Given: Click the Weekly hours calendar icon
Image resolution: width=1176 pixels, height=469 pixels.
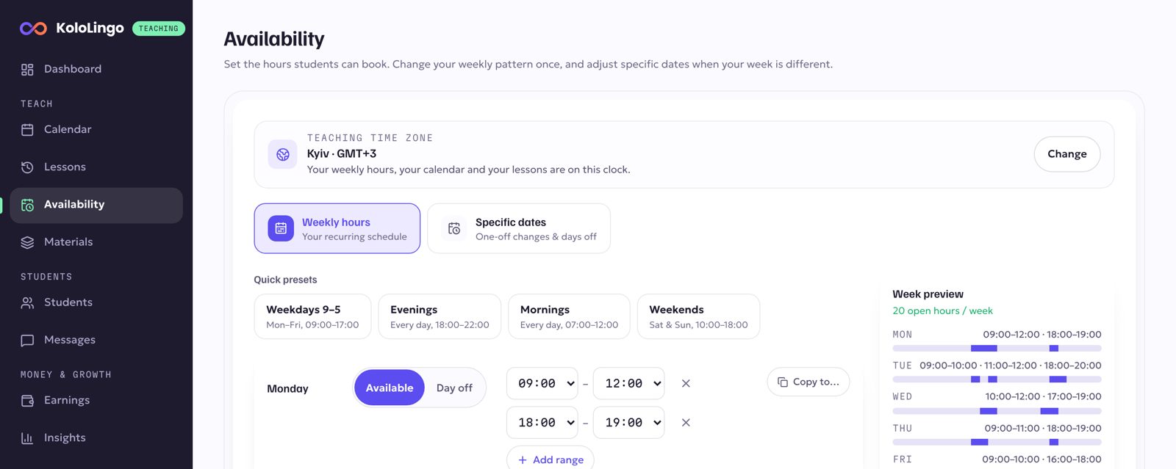Looking at the screenshot, I should point(281,229).
